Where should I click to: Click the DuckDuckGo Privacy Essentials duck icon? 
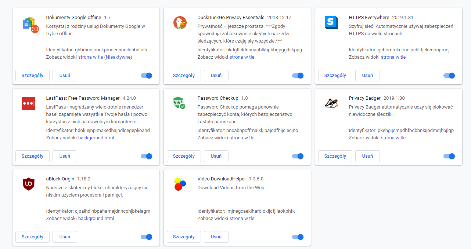click(180, 23)
